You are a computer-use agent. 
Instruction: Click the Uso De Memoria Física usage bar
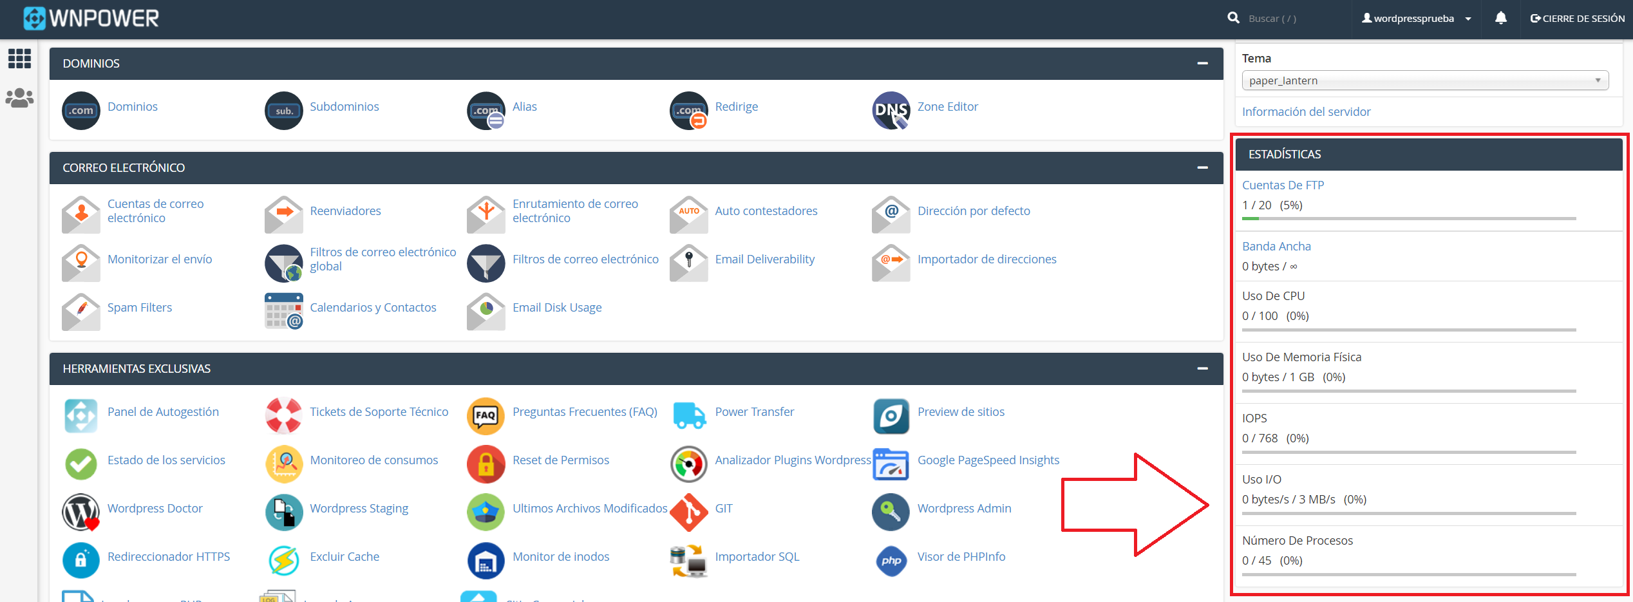(x=1409, y=391)
